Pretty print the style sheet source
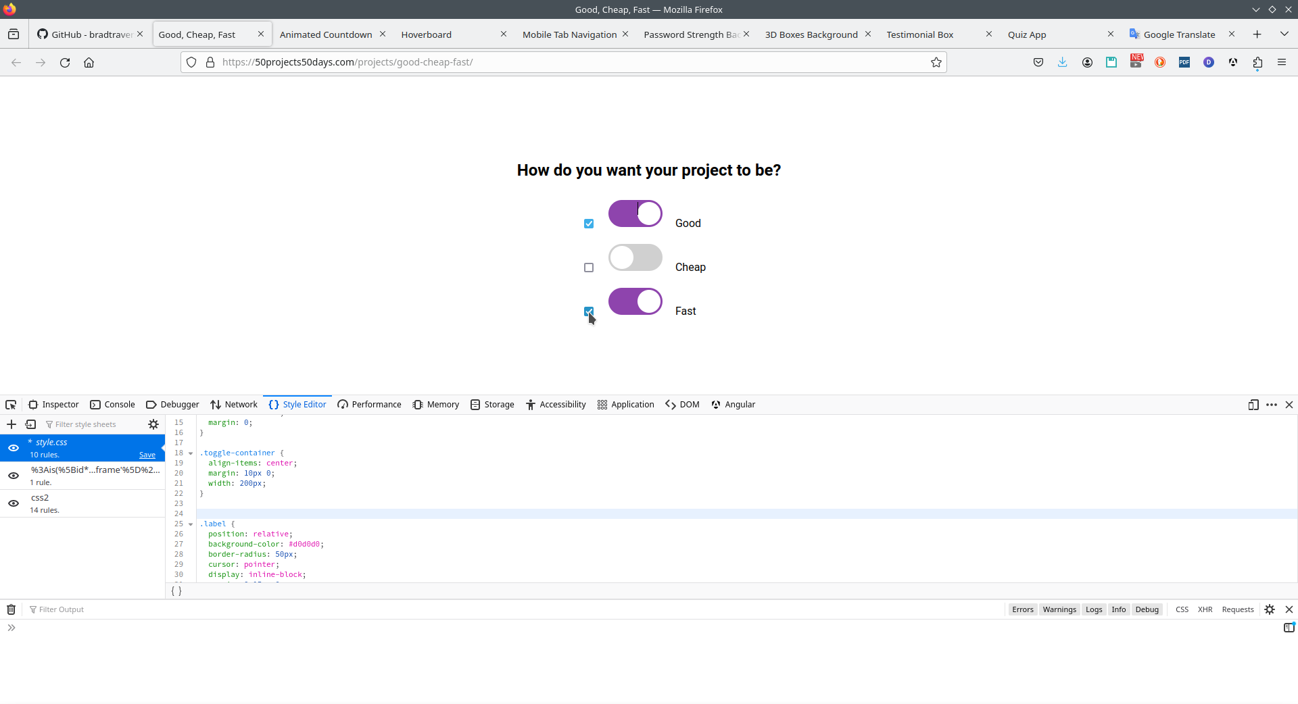 [176, 591]
